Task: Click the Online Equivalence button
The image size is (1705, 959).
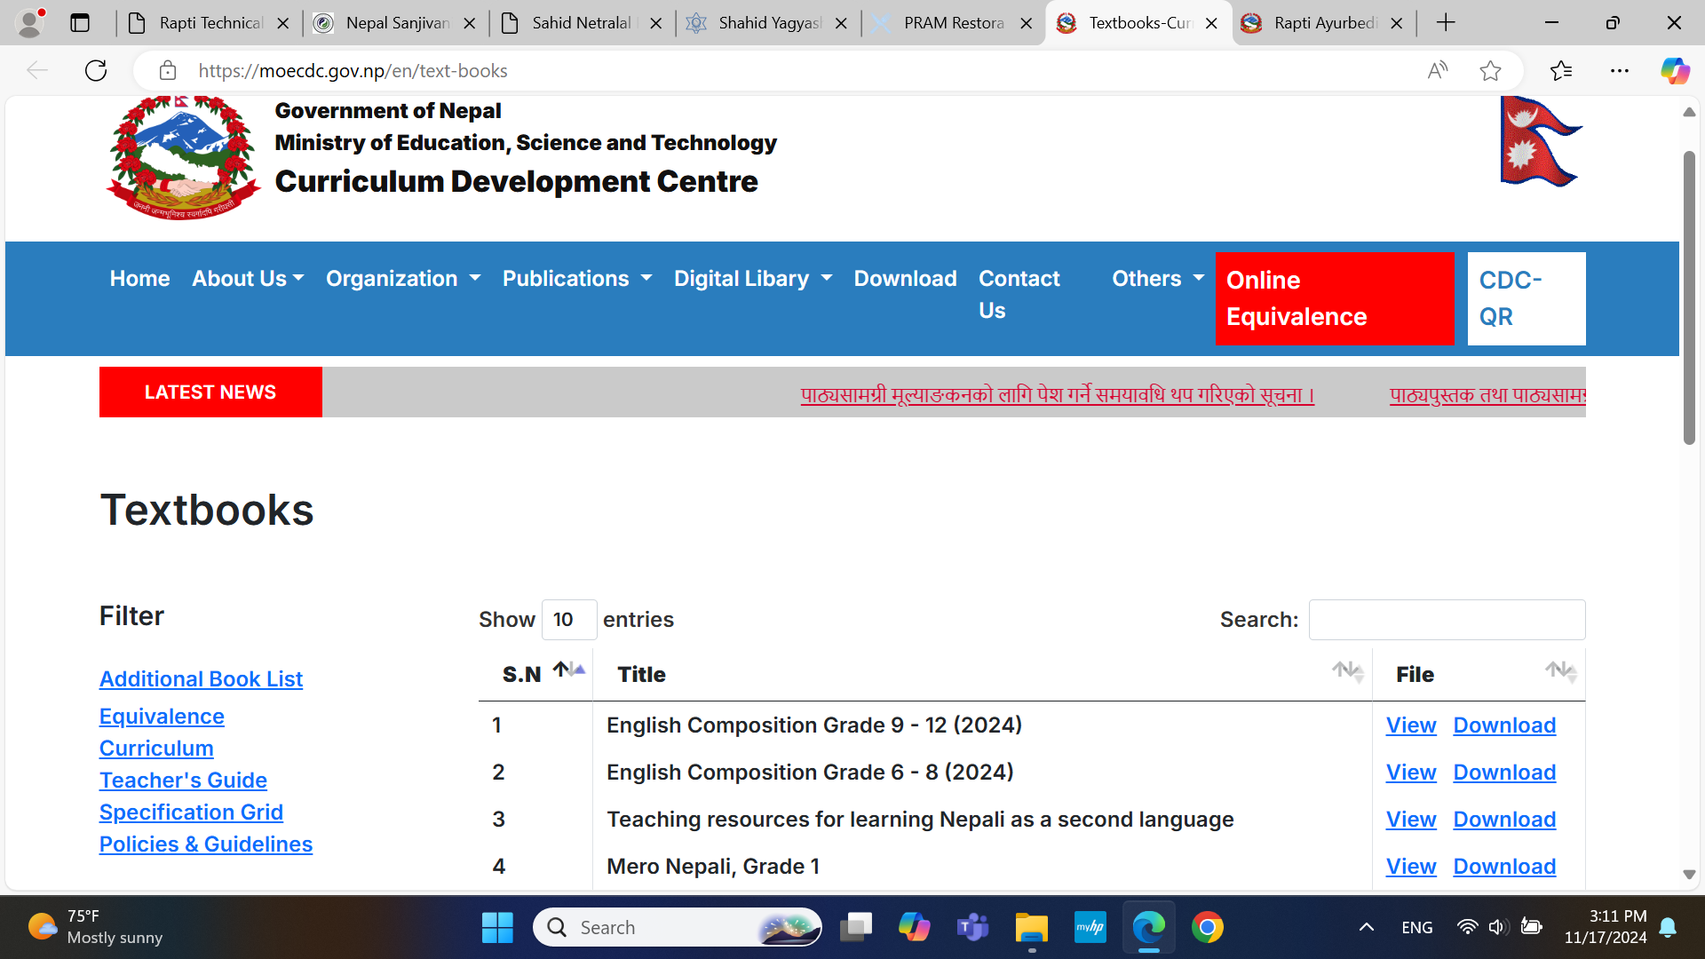Action: pos(1334,298)
